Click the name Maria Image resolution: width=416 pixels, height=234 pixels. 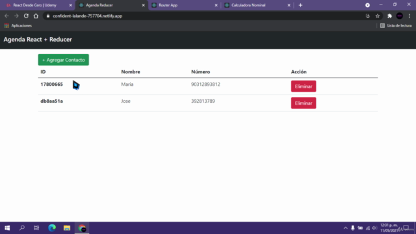[x=127, y=84]
